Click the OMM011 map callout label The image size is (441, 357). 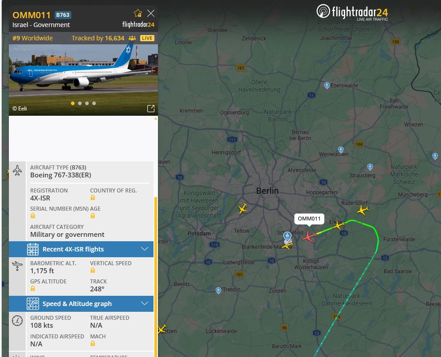point(309,219)
